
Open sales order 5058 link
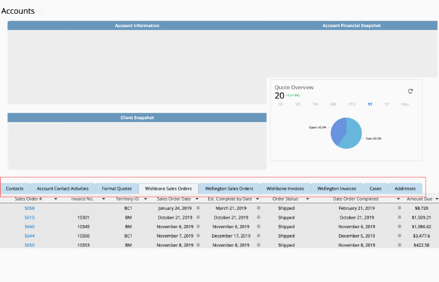pos(29,208)
